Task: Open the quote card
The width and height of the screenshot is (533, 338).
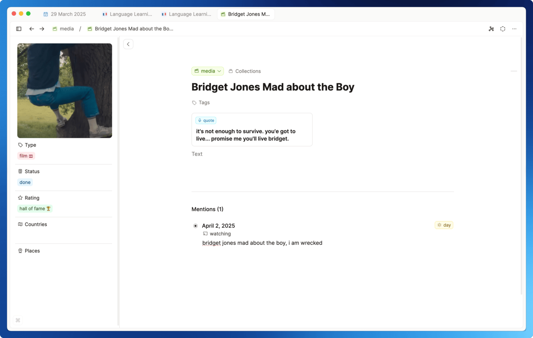Action: click(x=252, y=129)
